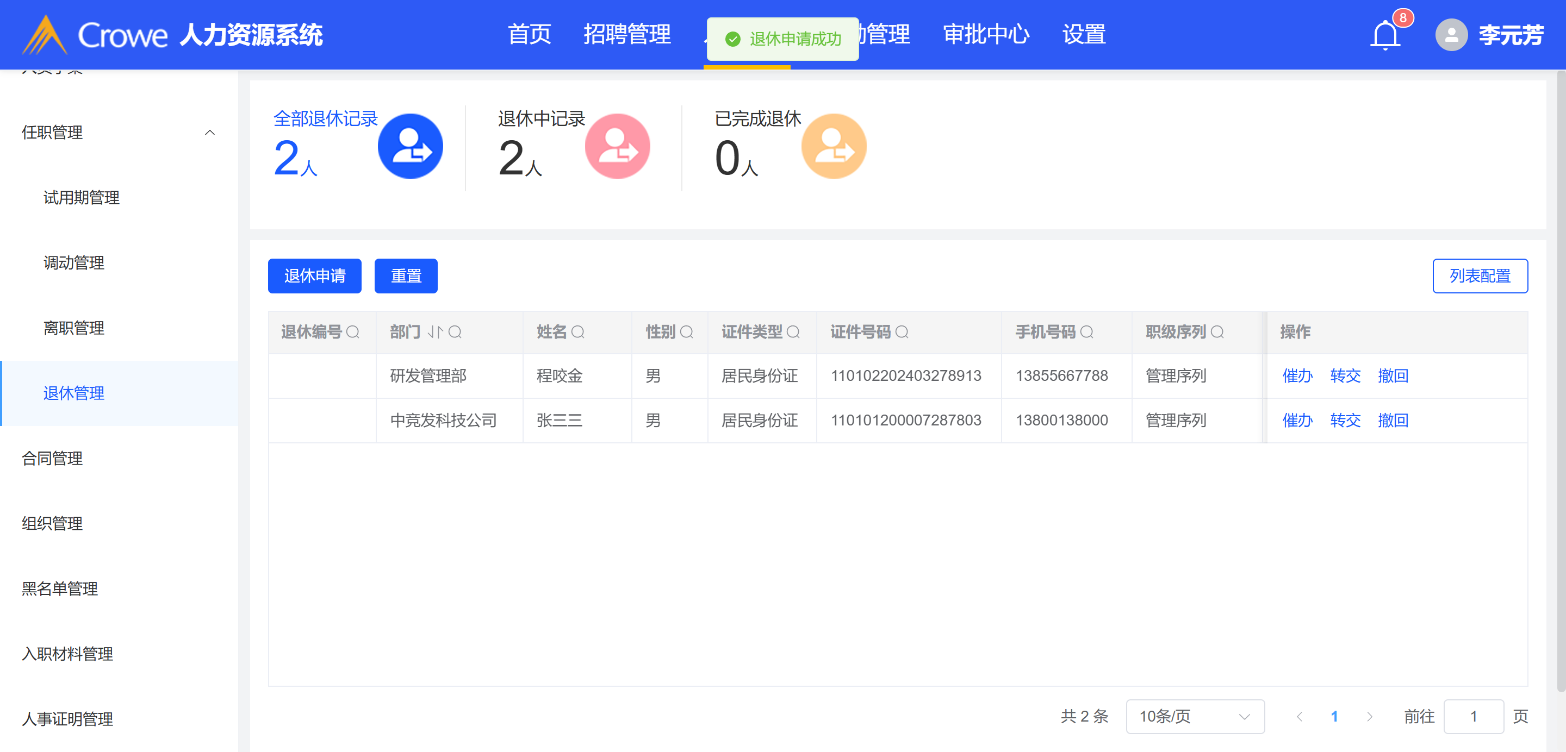Click the orange completed-retirement icon
This screenshot has height=752, width=1566.
(834, 146)
